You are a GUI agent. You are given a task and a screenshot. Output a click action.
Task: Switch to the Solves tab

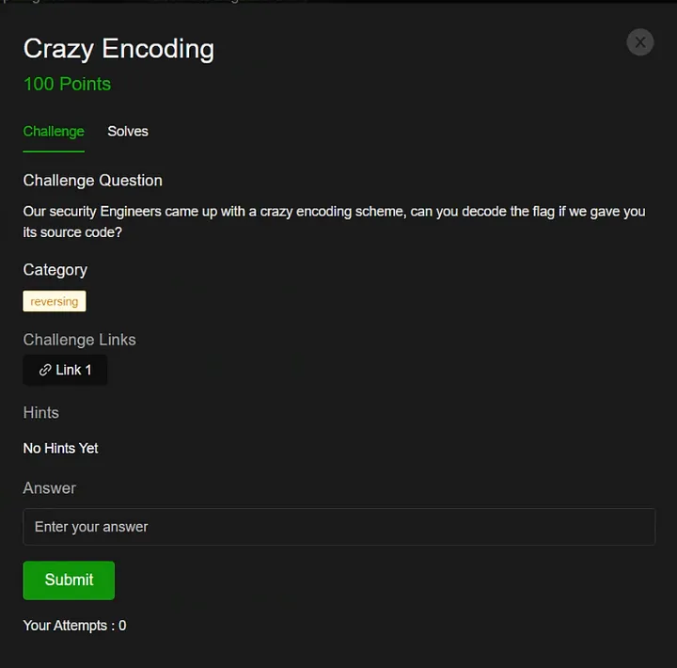(x=128, y=132)
